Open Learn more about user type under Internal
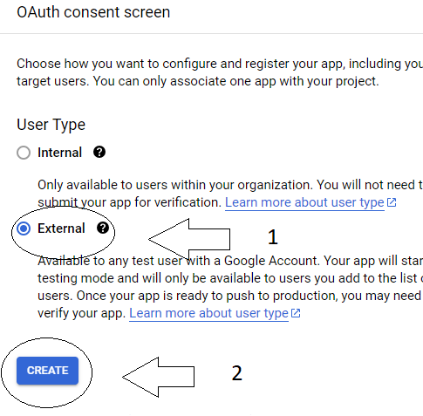Viewport: 423px width, 416px height. (304, 202)
